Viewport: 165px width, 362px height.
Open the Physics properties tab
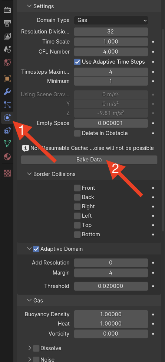(x=7, y=118)
